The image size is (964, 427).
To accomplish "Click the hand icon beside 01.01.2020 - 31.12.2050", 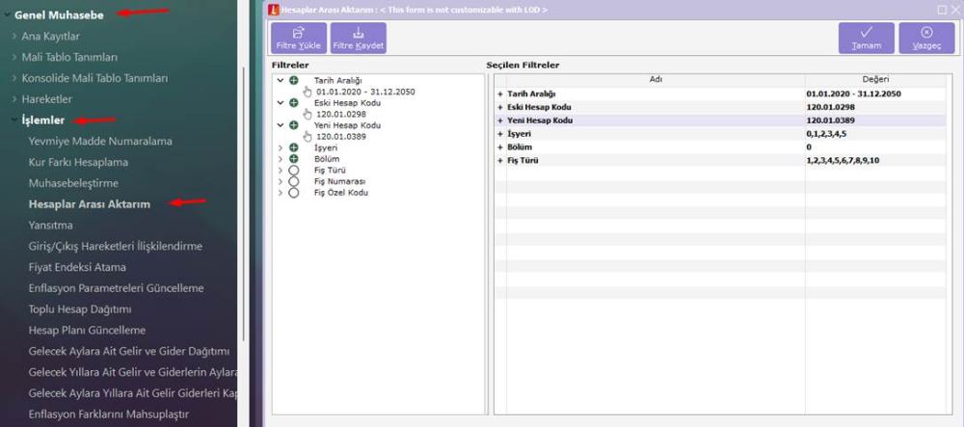I will click(x=308, y=92).
